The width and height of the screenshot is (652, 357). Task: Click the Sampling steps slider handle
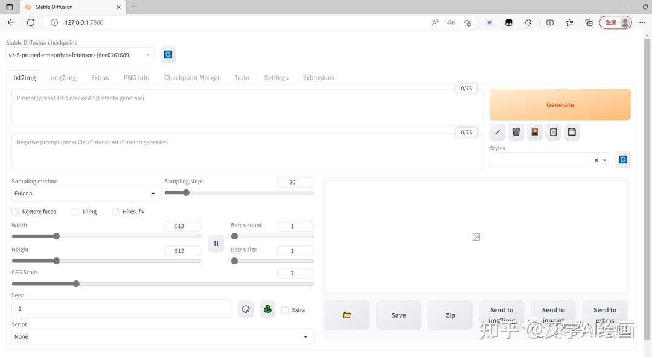tap(187, 192)
